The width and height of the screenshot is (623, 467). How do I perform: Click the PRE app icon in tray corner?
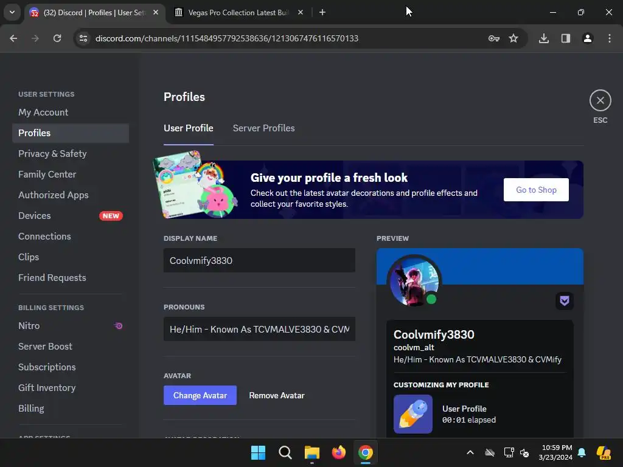click(x=604, y=452)
